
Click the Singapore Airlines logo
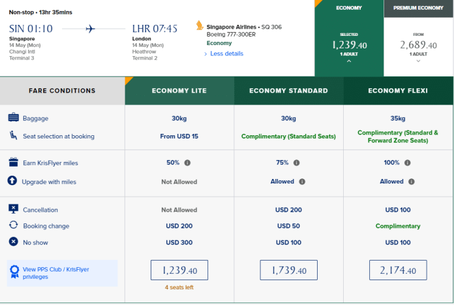click(200, 25)
